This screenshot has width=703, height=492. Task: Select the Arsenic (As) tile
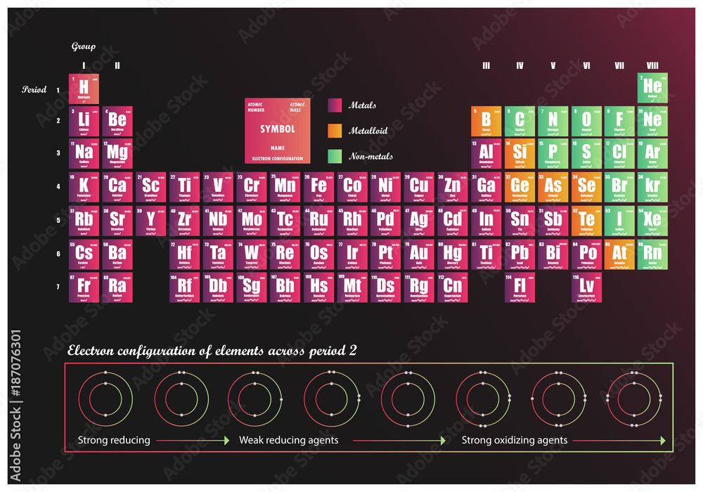pyautogui.click(x=553, y=187)
